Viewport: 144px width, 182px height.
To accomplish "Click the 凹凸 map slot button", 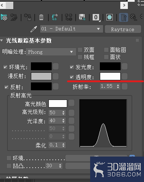I will pyautogui.click(x=78, y=166).
